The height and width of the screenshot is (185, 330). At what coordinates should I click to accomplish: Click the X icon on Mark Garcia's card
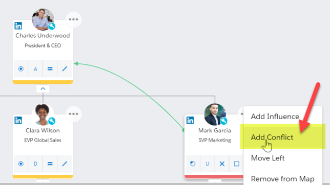(222, 164)
